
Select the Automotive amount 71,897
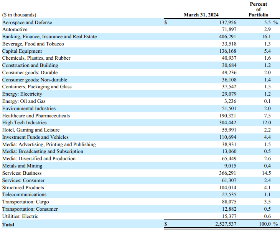coord(229,29)
